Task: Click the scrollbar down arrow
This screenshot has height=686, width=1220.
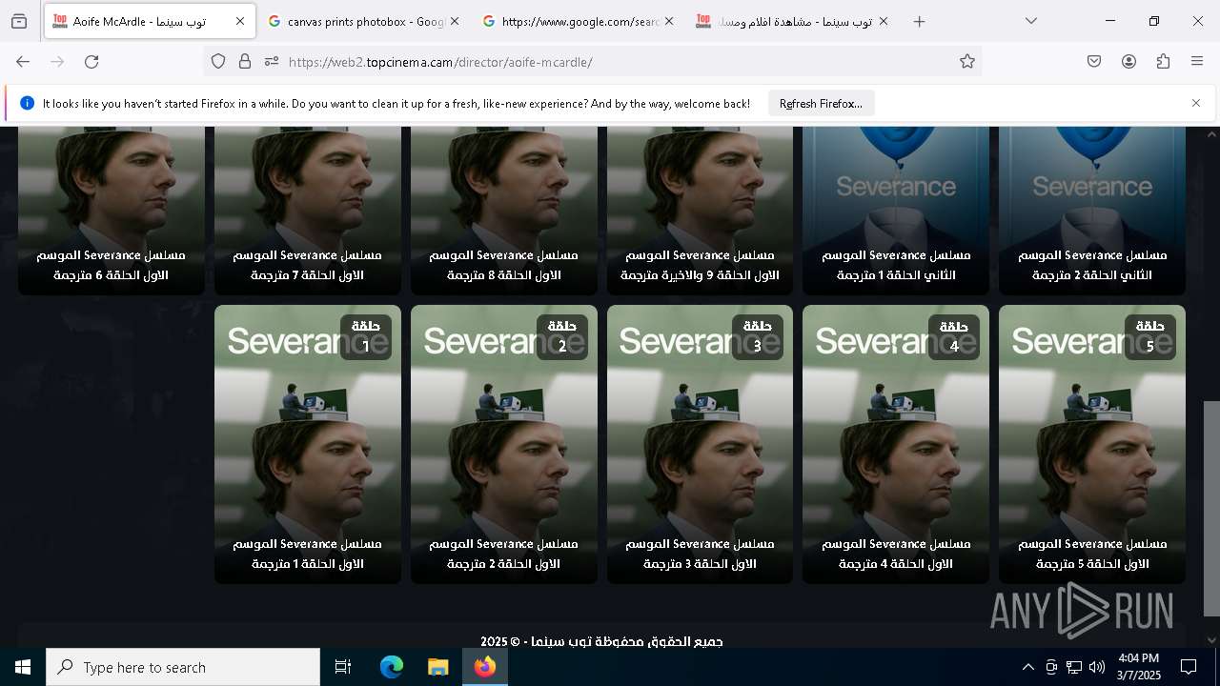Action: click(1211, 639)
